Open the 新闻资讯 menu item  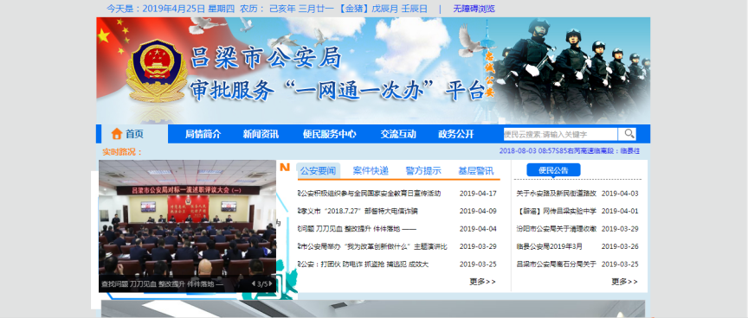click(x=261, y=134)
